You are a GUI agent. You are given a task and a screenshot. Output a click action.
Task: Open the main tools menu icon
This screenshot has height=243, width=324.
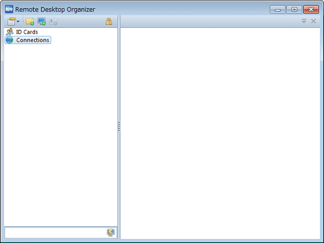[x=12, y=21]
